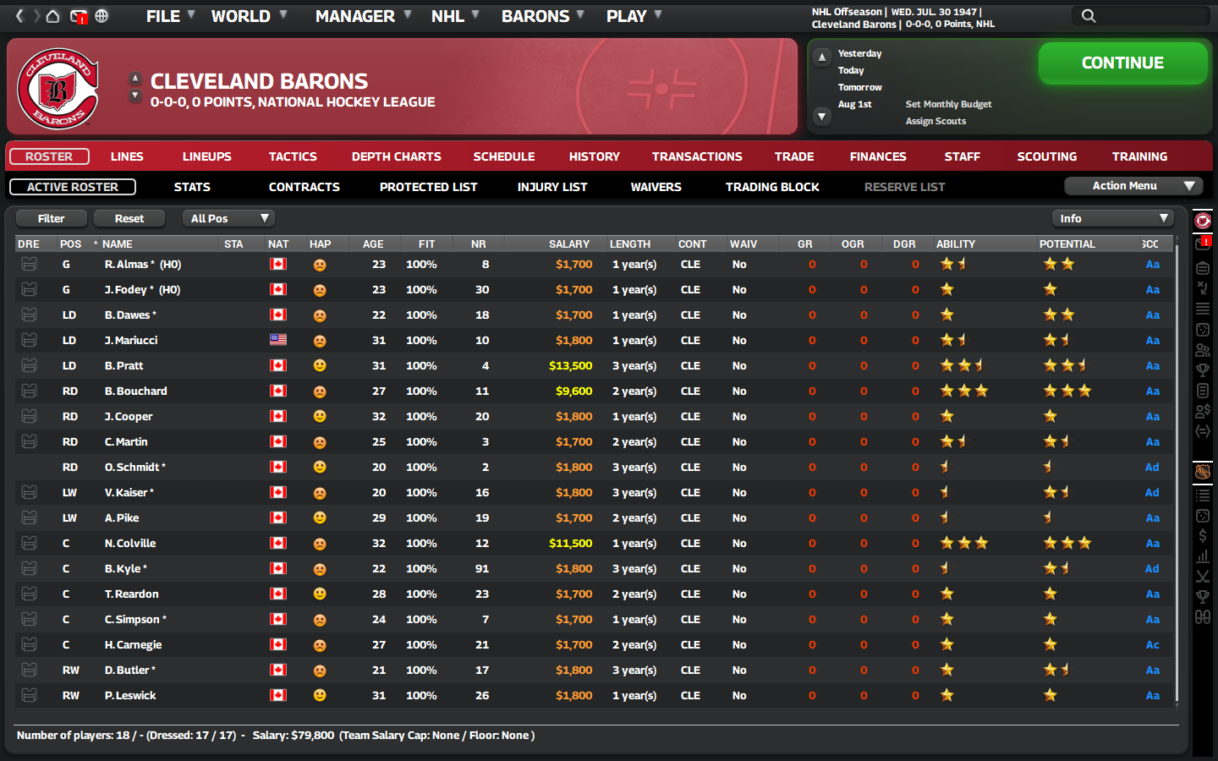The image size is (1218, 761).
Task: Toggle dressed jersey for V. Kaiser
Action: click(29, 492)
